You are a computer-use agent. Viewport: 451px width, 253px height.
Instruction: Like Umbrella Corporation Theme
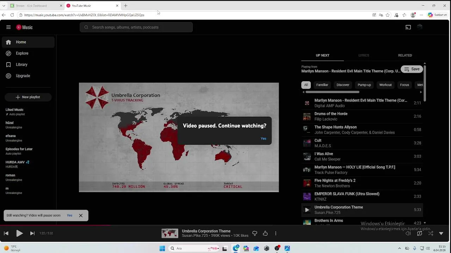click(265, 233)
